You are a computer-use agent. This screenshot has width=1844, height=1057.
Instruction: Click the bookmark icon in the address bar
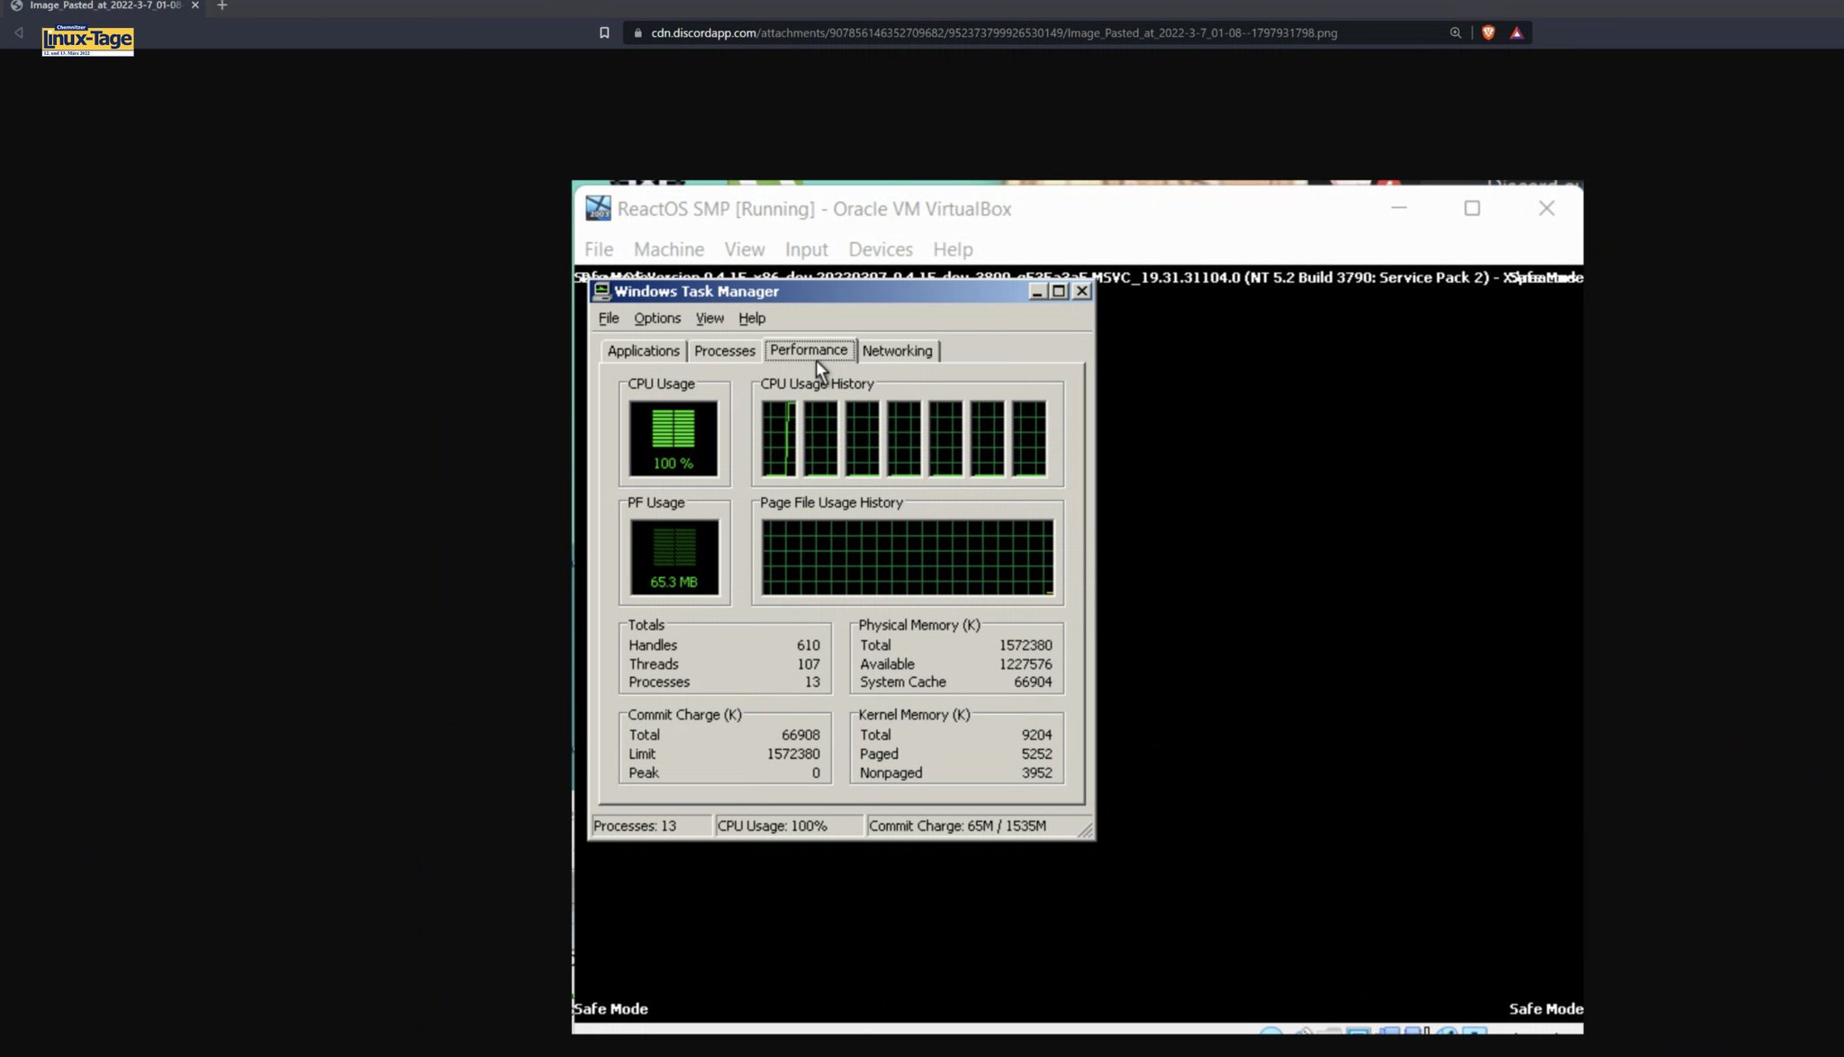click(603, 32)
